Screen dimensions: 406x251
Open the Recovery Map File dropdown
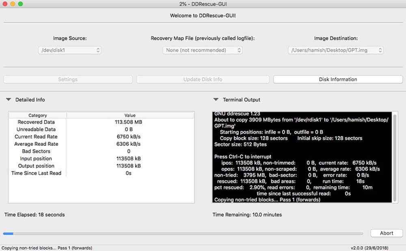pyautogui.click(x=203, y=50)
